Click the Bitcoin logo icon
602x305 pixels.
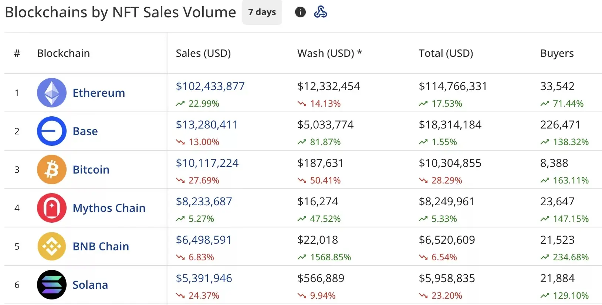[x=52, y=169]
